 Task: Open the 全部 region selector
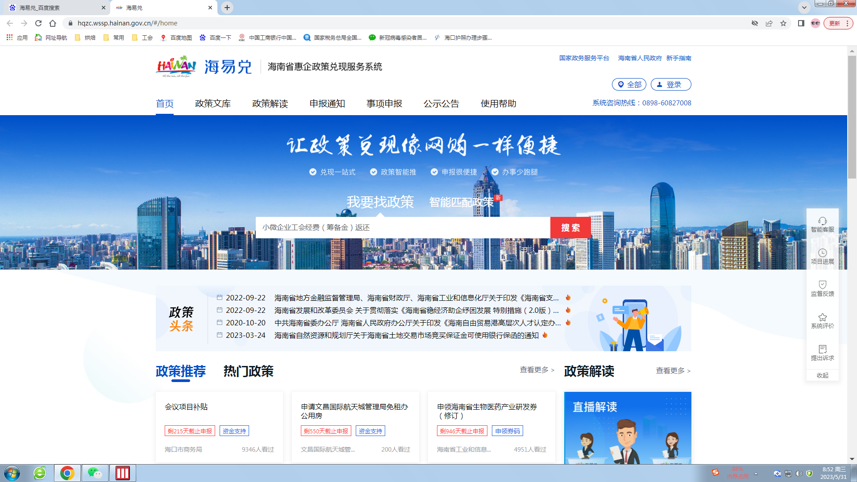pyautogui.click(x=629, y=84)
